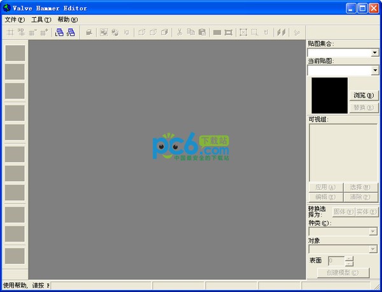382x292 pixels.
Task: Toggle the texture lock 'tl' icon
Action: coord(266,33)
